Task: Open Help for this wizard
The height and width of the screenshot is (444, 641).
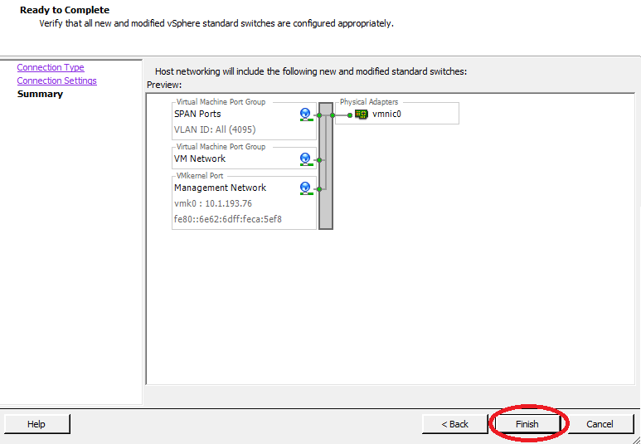Action: pos(36,424)
